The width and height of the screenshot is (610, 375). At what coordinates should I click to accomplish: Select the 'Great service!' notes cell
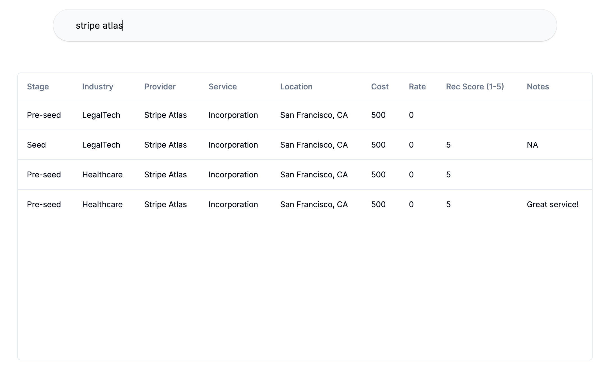(553, 204)
